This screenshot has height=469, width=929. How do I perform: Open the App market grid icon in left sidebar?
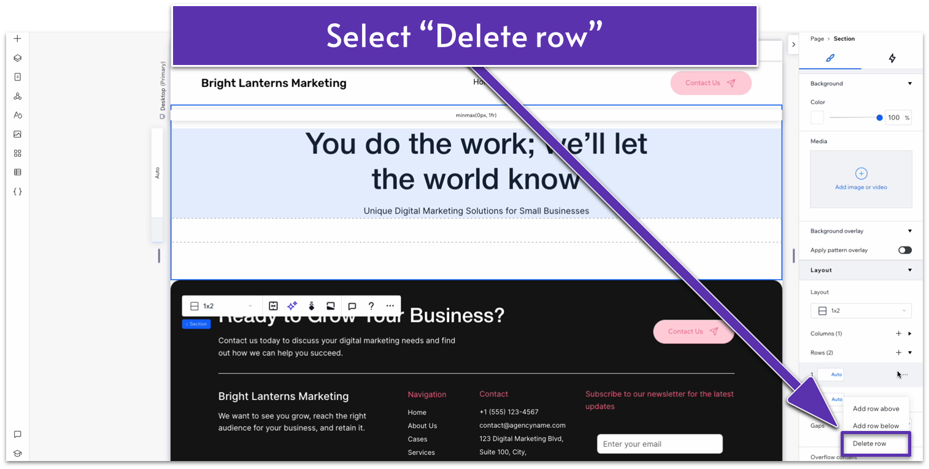click(17, 153)
